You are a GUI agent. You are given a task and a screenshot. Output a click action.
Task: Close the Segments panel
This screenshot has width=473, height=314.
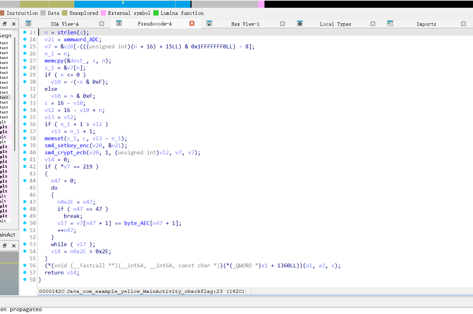(14, 24)
